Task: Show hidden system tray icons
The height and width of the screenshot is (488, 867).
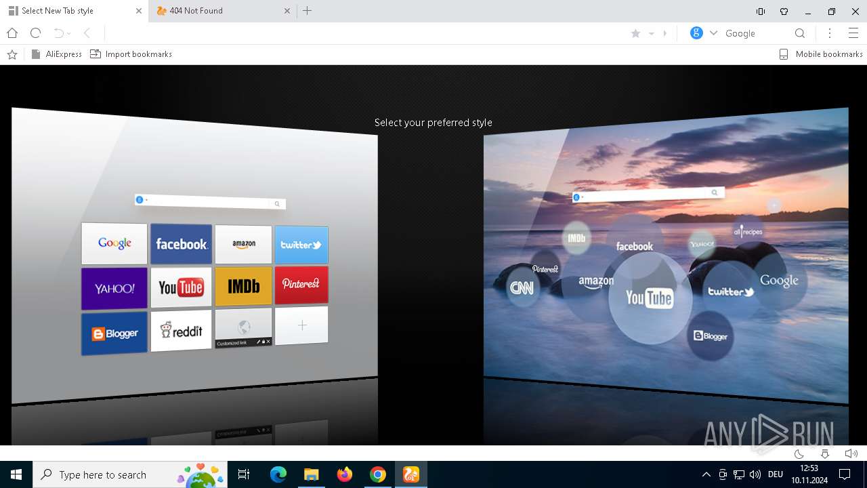Action: [x=706, y=474]
